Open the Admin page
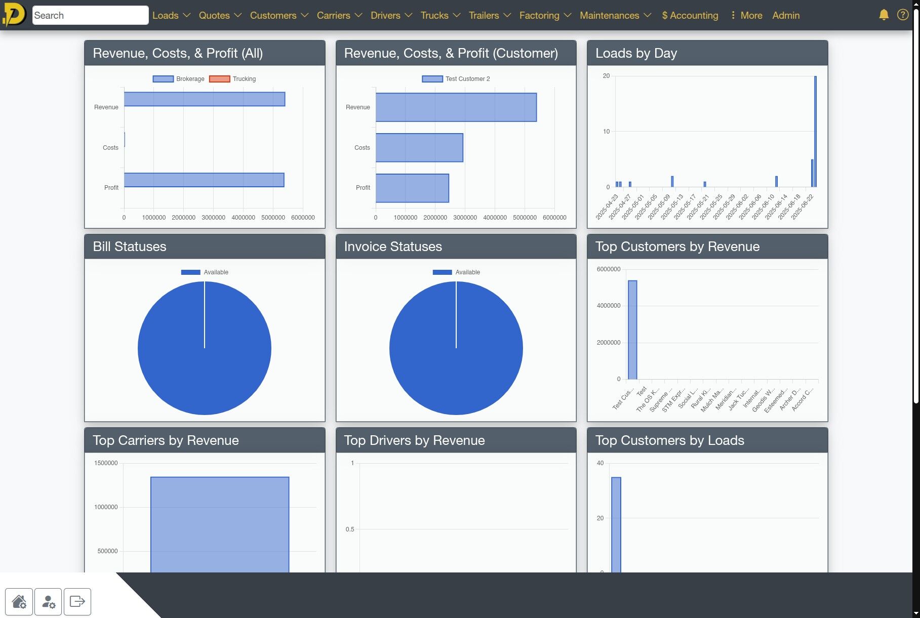The width and height of the screenshot is (920, 618). click(x=786, y=15)
